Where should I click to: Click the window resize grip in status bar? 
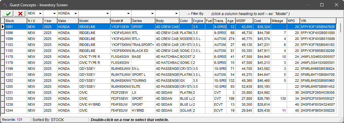point(341,120)
